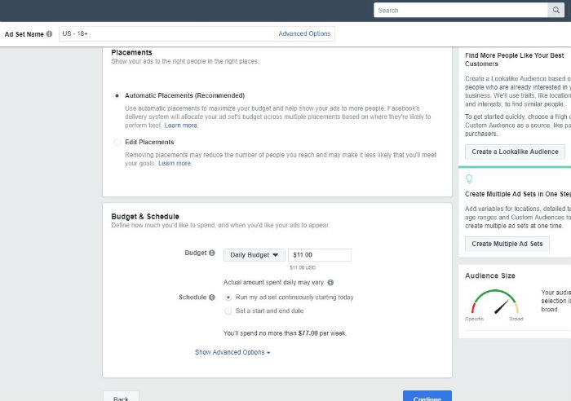Click the search magnifier icon

point(557,10)
